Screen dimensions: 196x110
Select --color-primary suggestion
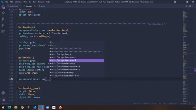pos(77,54)
